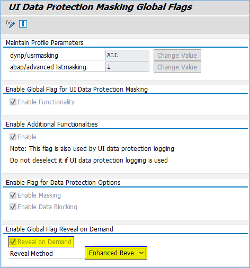Toggle the Enable Data Blocking checkbox

(13, 207)
